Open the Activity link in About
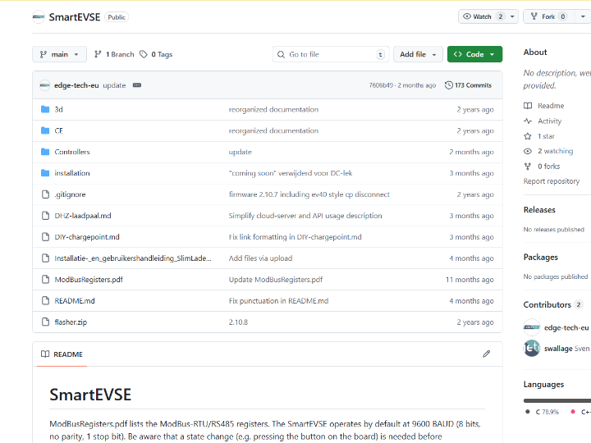 [549, 121]
